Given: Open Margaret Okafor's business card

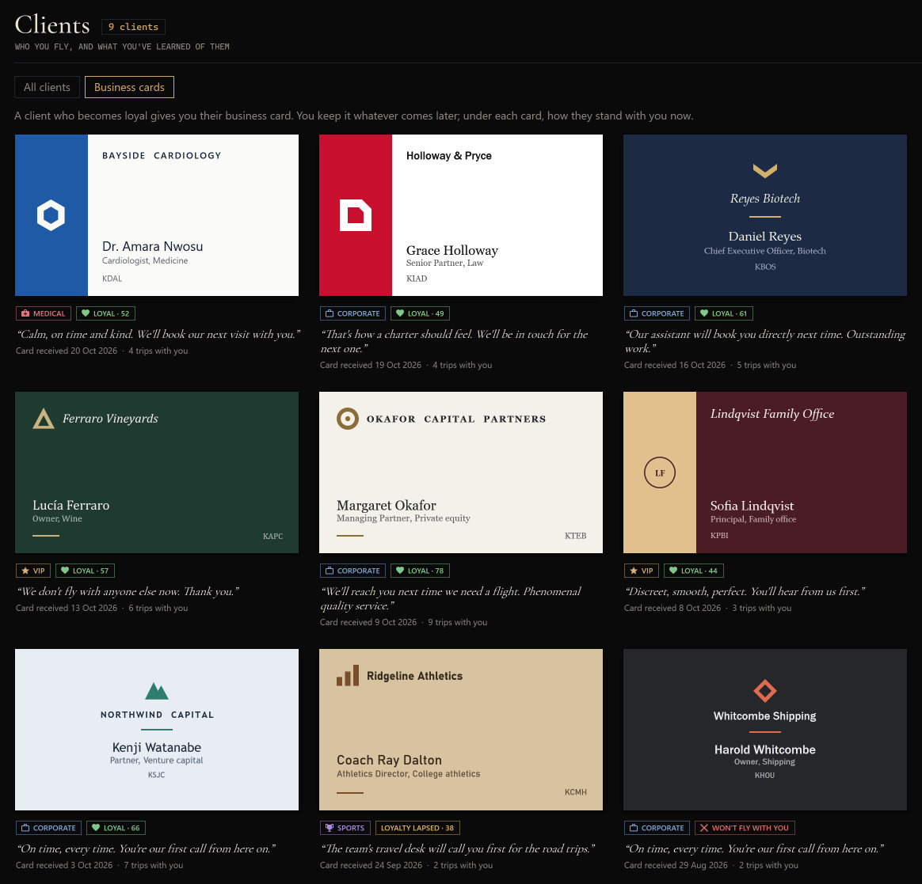Looking at the screenshot, I should coord(461,472).
